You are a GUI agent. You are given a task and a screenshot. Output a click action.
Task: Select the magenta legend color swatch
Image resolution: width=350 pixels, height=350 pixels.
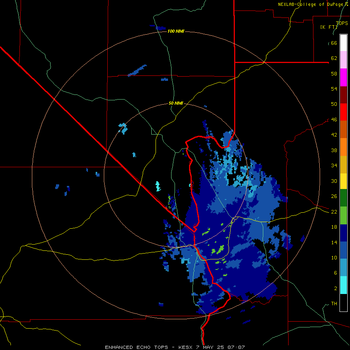point(343,77)
